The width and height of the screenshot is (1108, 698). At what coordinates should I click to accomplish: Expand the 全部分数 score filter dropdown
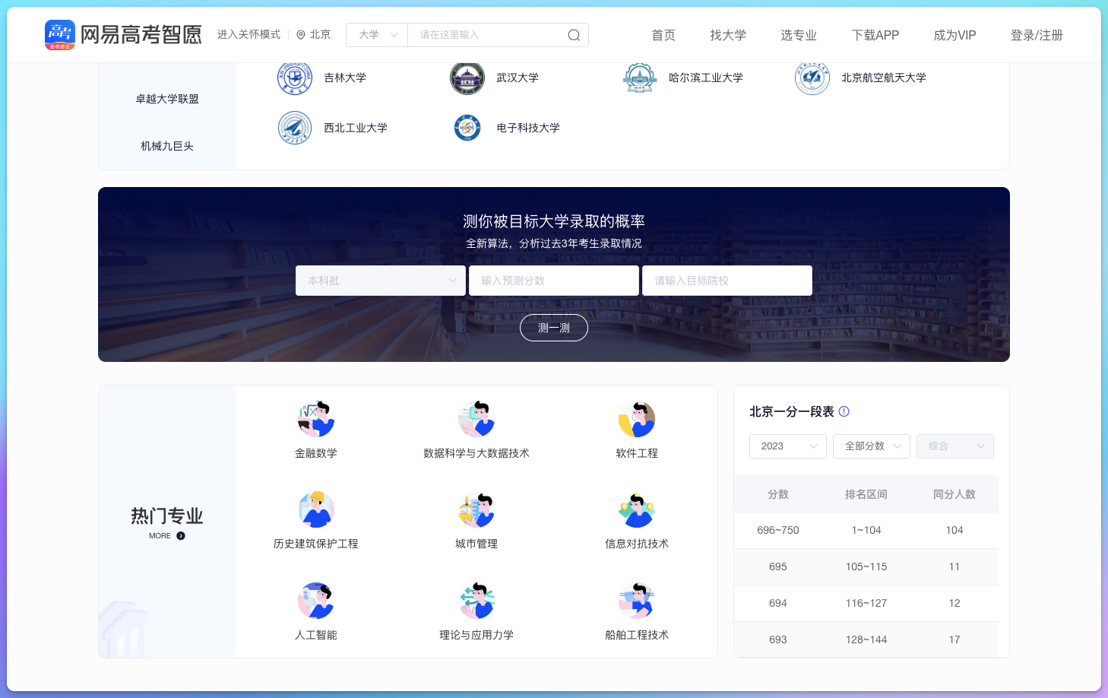tap(871, 446)
